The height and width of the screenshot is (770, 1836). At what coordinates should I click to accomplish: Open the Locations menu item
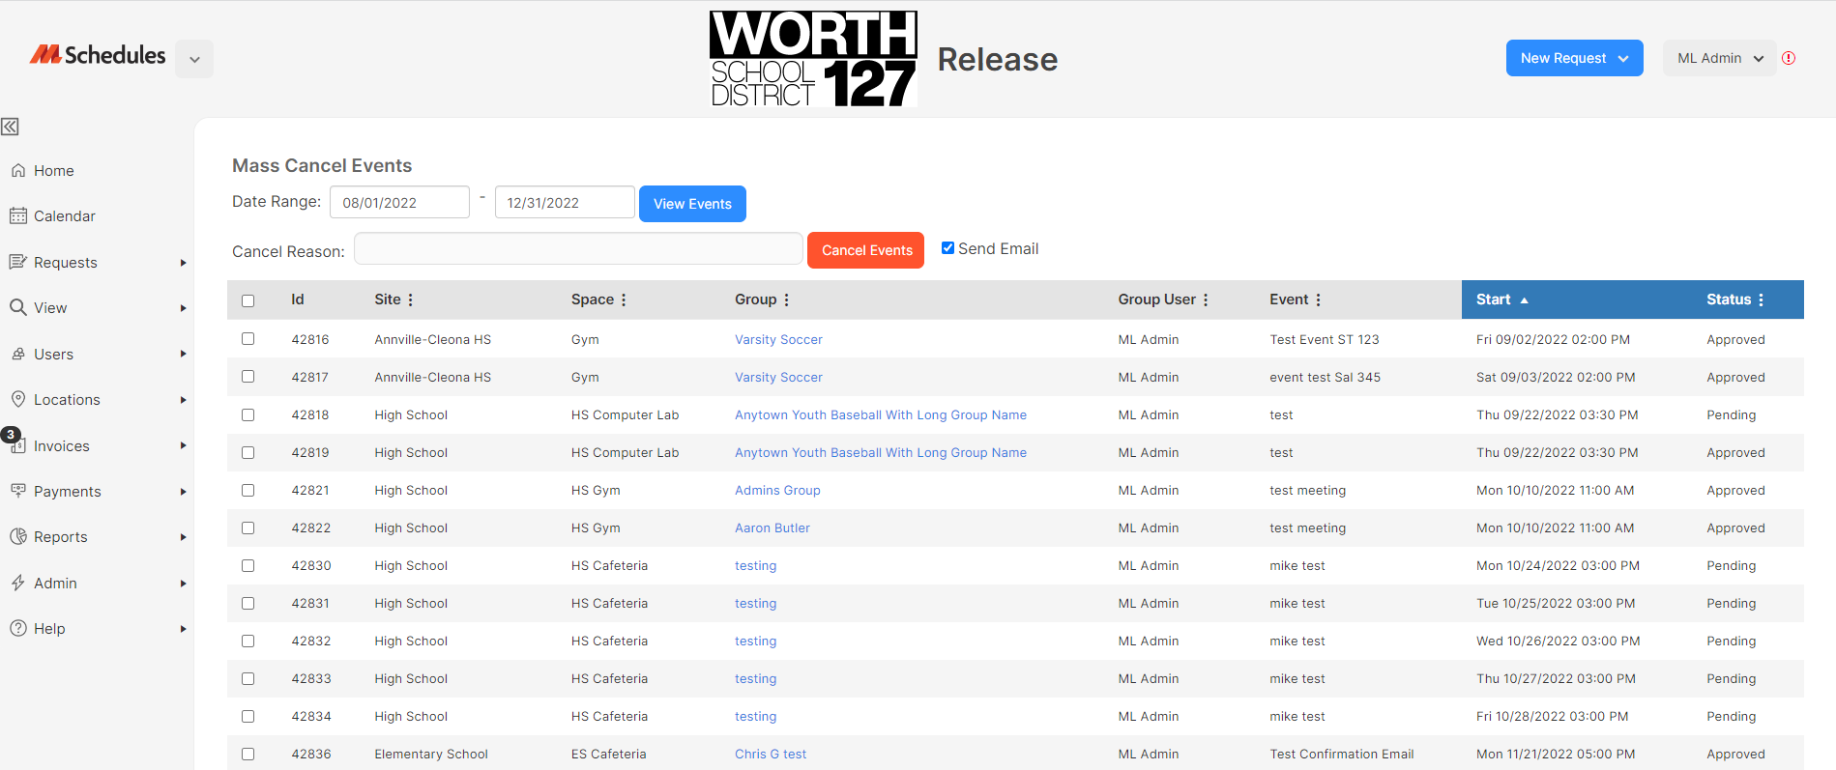coord(67,400)
